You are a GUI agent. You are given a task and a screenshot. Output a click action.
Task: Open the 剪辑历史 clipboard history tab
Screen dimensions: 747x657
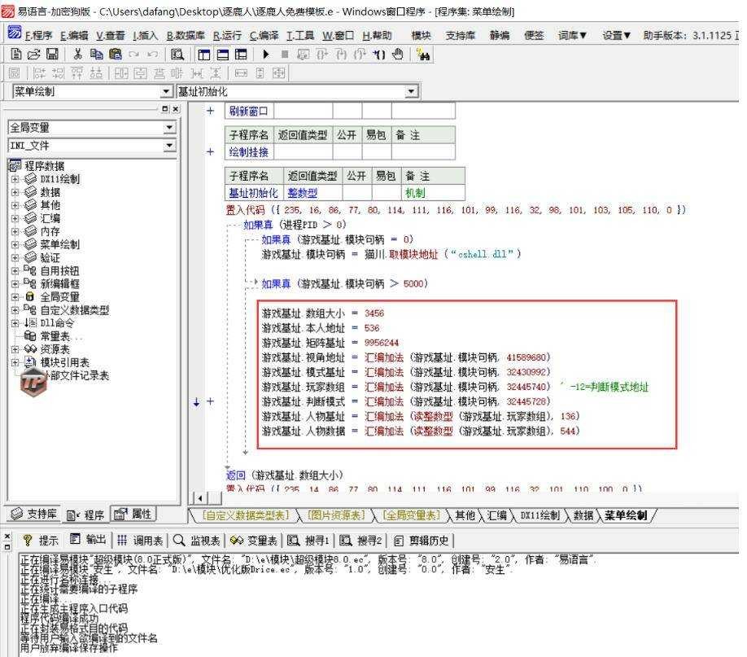[x=422, y=541]
